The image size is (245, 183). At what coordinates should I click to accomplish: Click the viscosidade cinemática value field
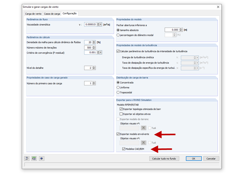91,24
